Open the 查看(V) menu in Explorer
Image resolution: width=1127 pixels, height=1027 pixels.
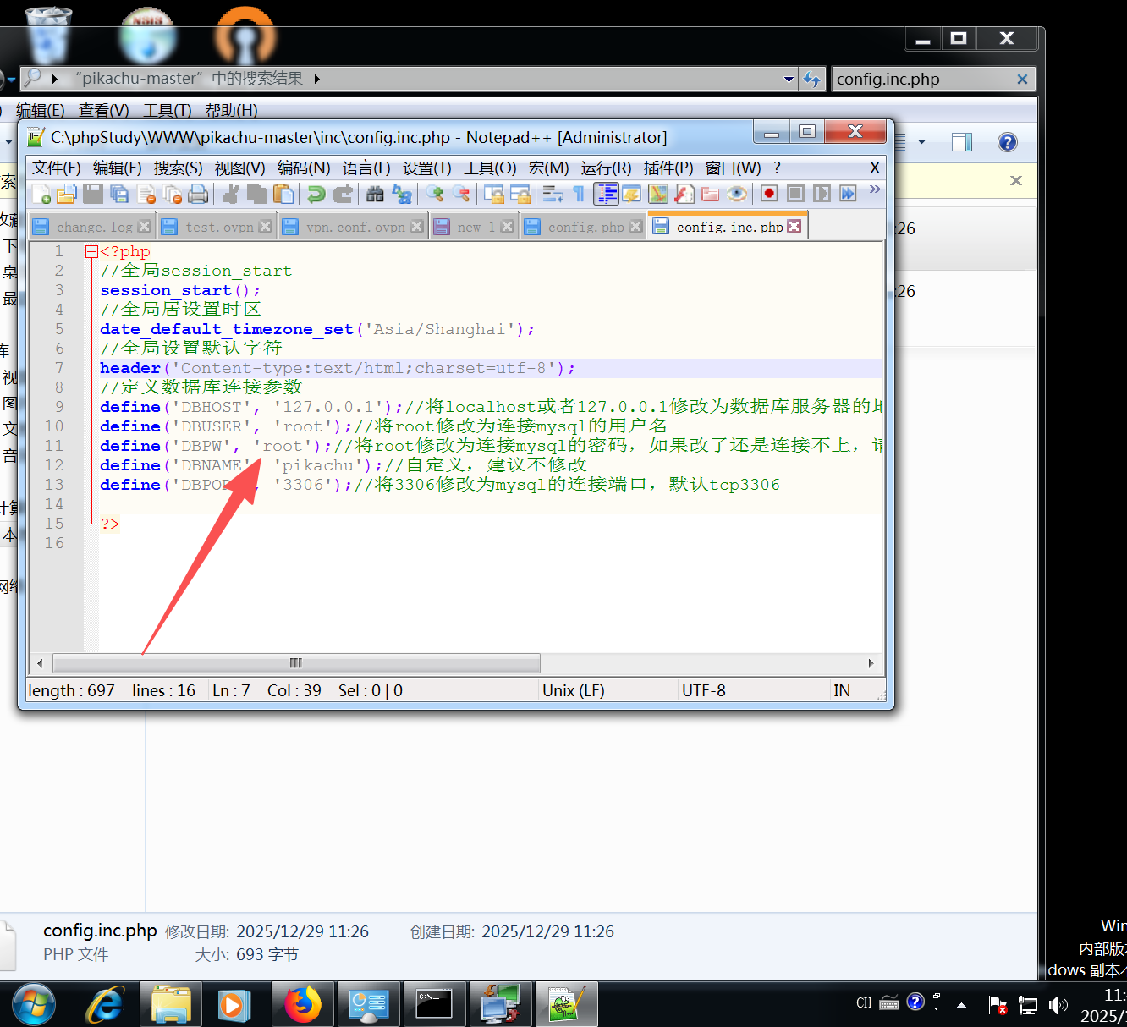coord(104,110)
